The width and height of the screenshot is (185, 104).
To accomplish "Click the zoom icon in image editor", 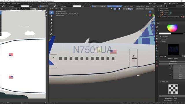I will [46, 12].
